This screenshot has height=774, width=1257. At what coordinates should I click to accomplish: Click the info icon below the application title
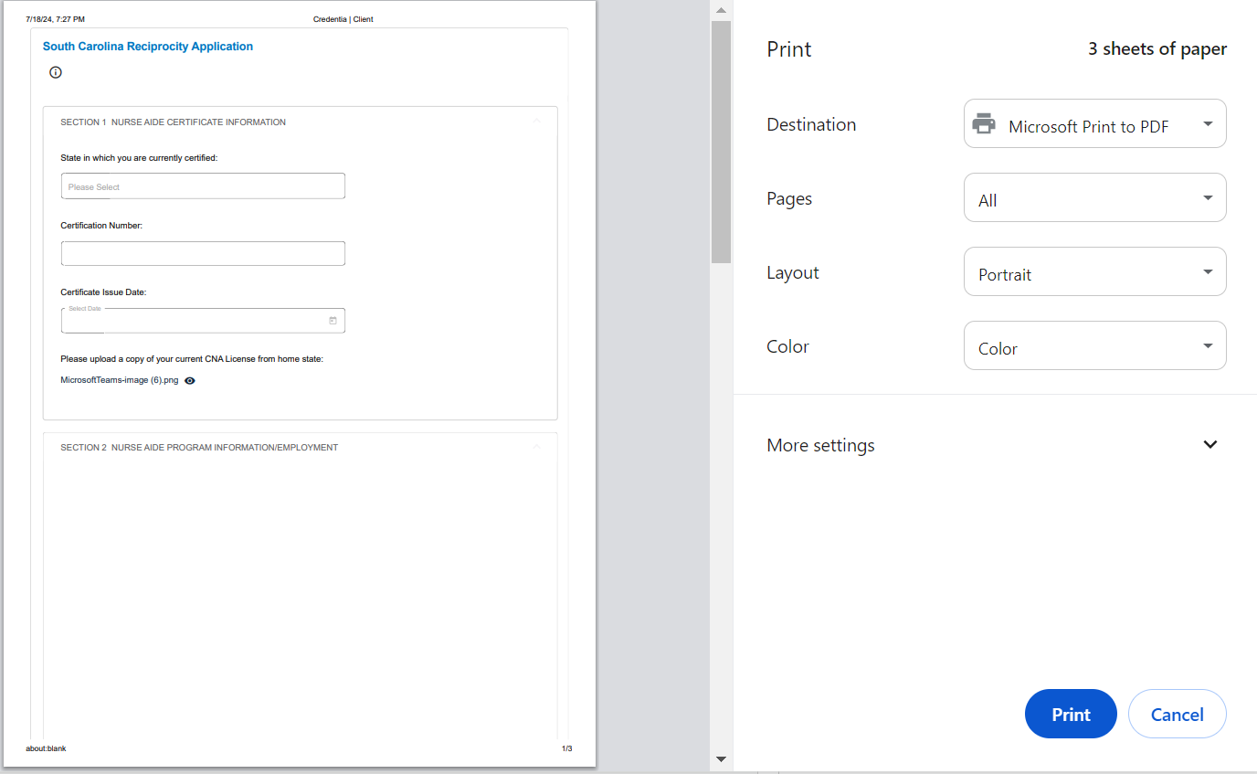pyautogui.click(x=56, y=72)
